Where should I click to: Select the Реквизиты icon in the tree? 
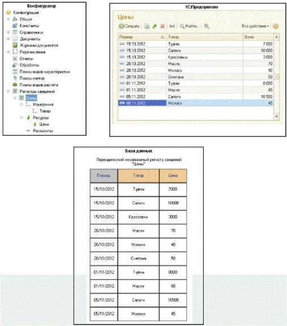point(28,131)
